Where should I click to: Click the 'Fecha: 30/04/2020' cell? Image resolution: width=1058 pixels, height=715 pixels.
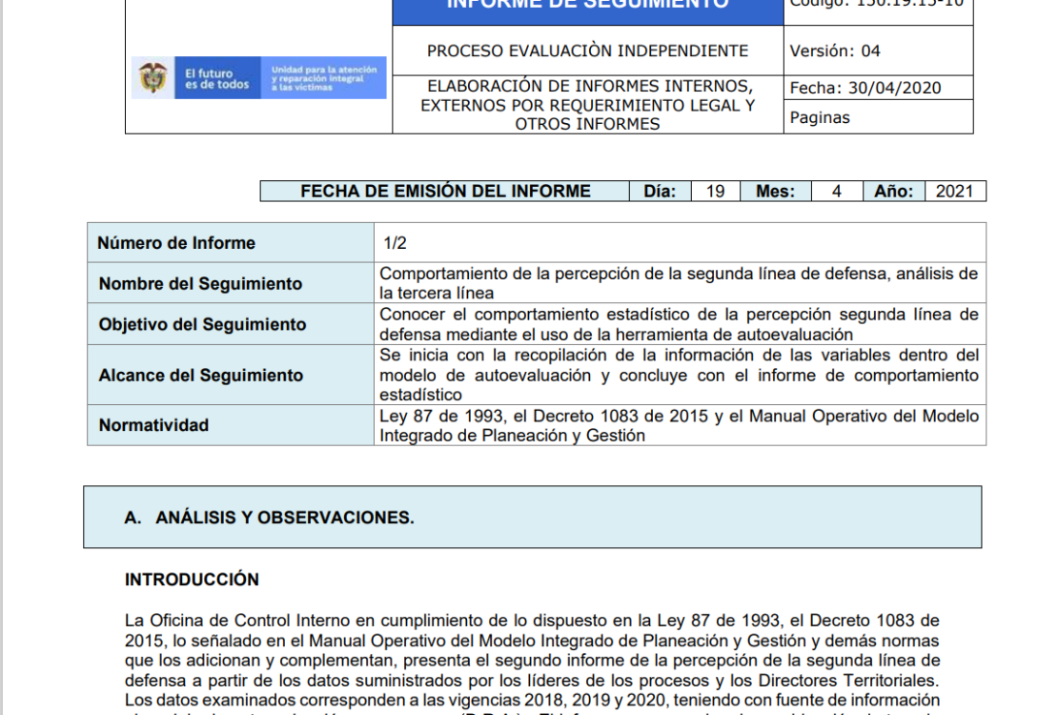point(879,88)
